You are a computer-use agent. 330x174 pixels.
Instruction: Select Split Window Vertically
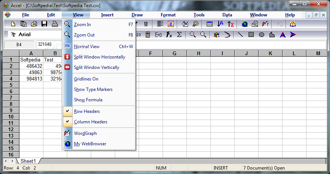pyautogui.click(x=99, y=67)
